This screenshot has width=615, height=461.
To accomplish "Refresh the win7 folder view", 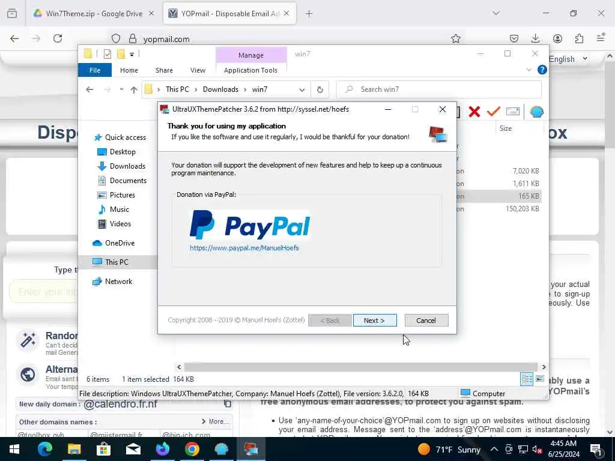I will point(320,90).
